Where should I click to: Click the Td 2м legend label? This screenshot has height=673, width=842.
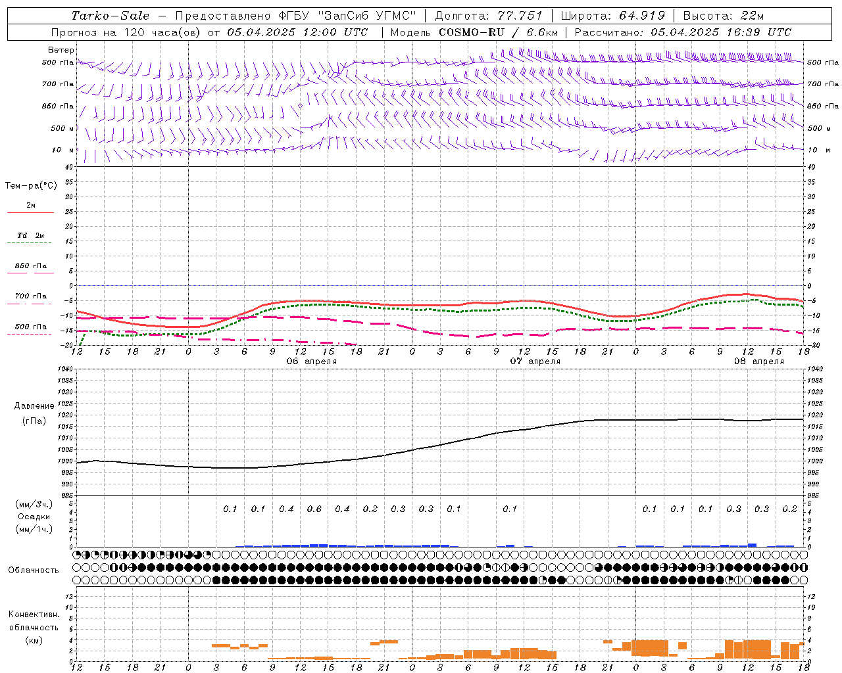pyautogui.click(x=30, y=235)
